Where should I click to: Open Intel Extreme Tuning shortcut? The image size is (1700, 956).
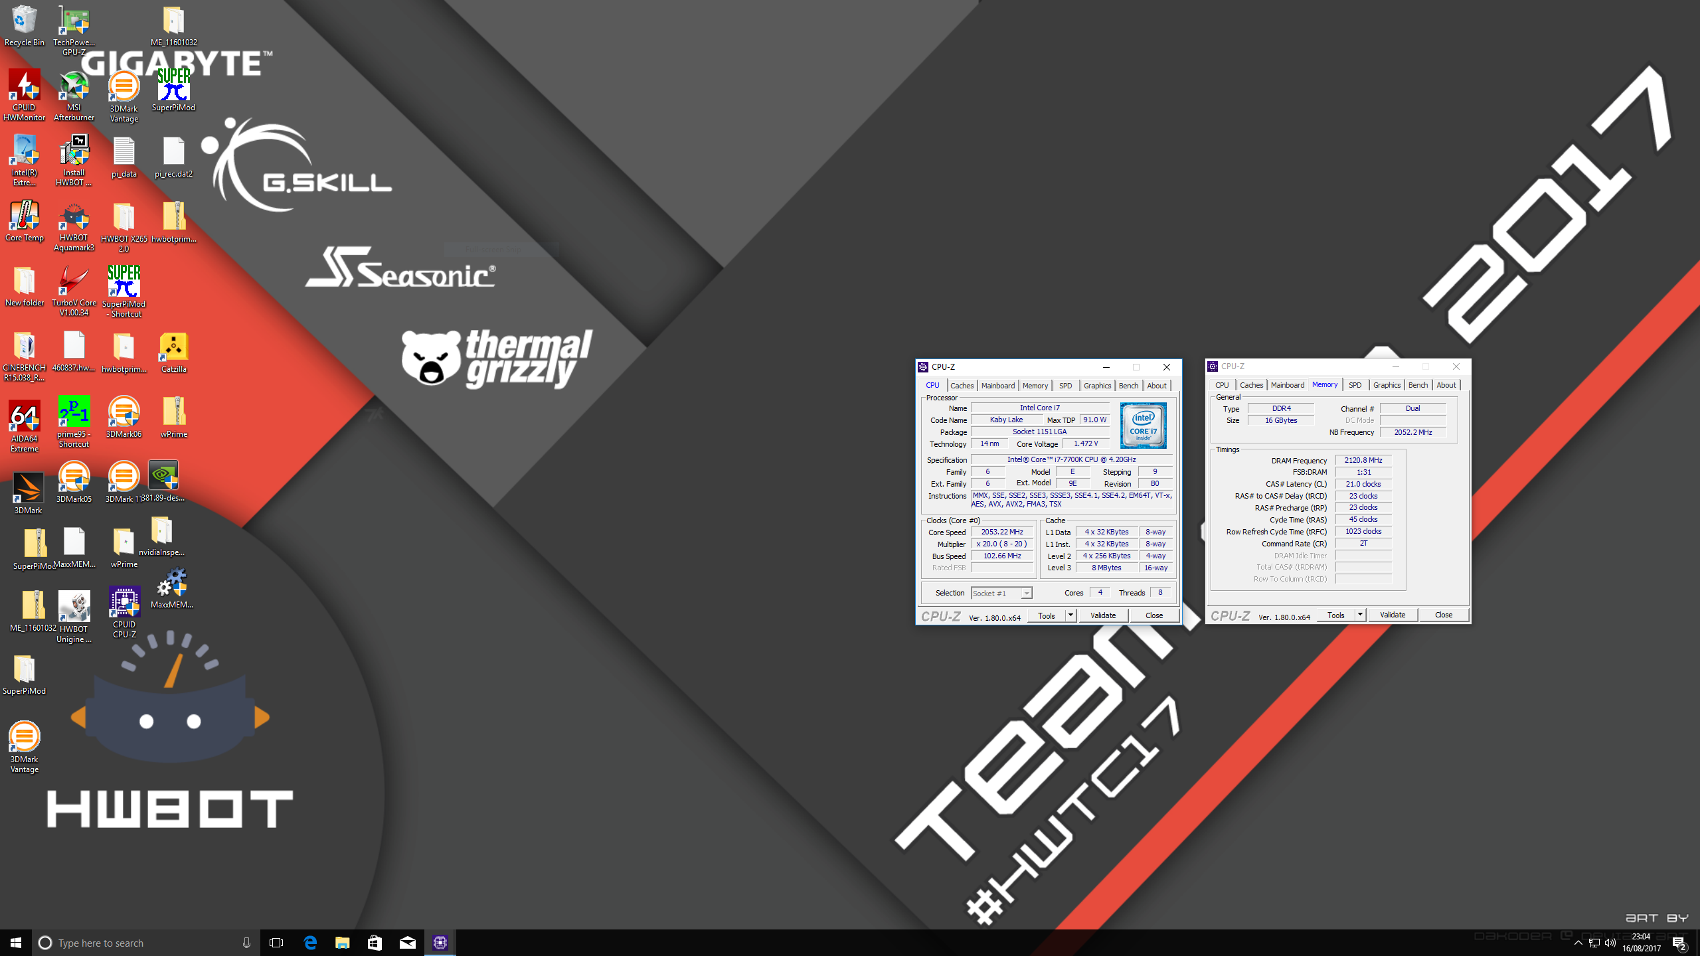(x=25, y=160)
